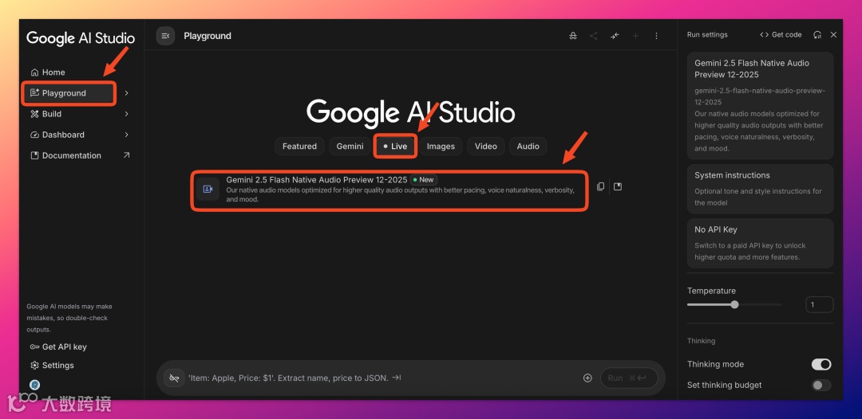This screenshot has width=862, height=419.
Task: Close the Run settings panel
Action: click(833, 34)
